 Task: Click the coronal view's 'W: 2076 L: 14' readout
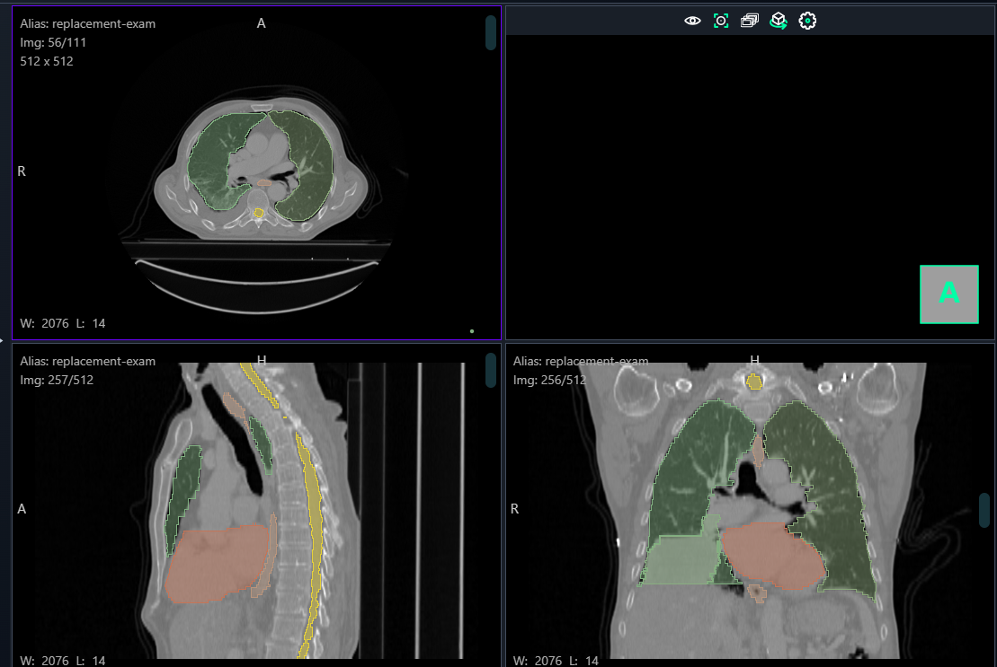tap(556, 661)
